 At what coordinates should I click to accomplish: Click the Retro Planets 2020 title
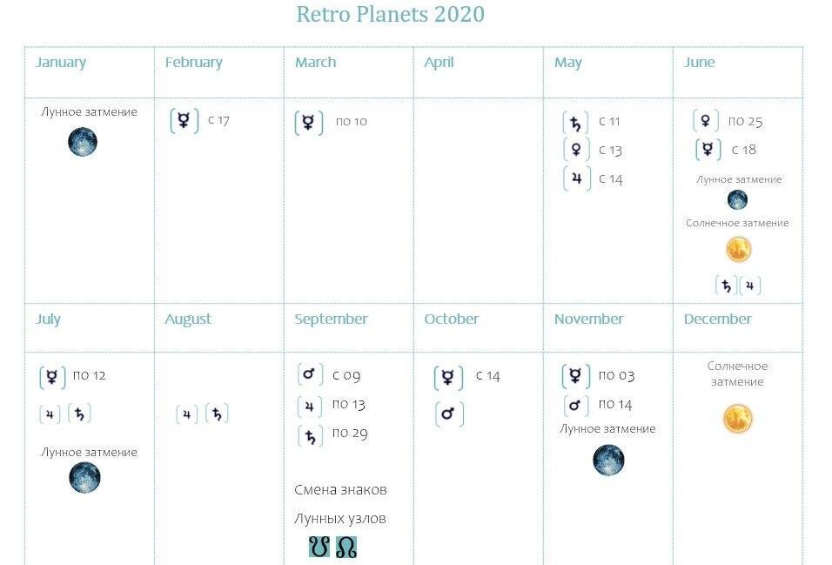[391, 14]
